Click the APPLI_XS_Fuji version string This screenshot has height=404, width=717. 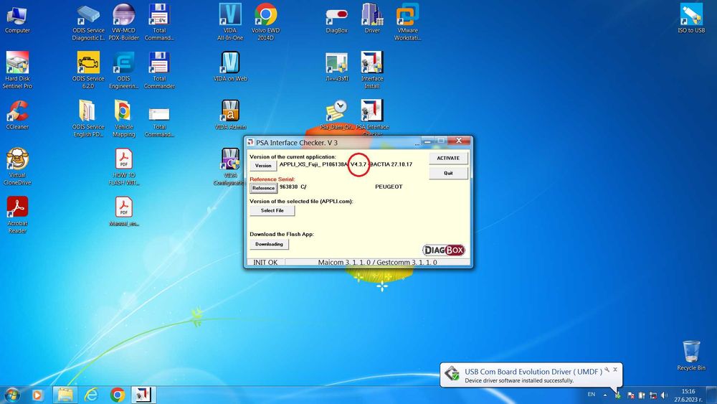click(346, 164)
